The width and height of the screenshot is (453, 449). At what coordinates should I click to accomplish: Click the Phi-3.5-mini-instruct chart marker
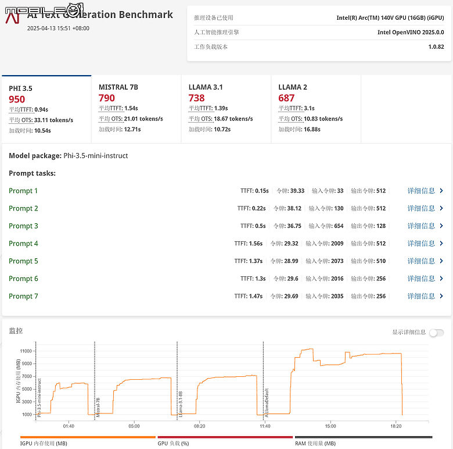click(39, 397)
